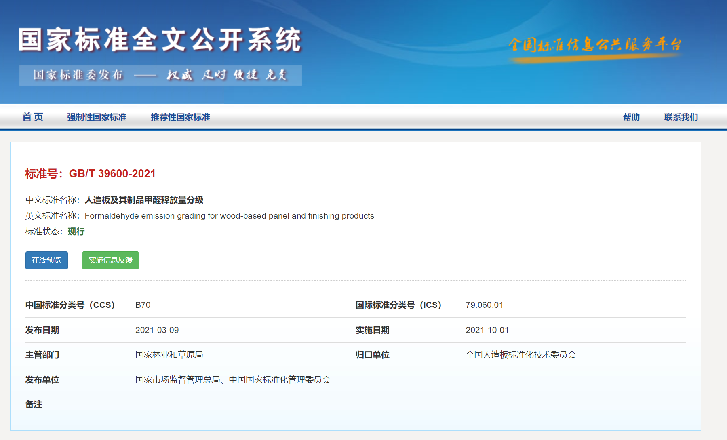Select the Chinese title 人造板及其制品甲醛释放量分级
This screenshot has width=727, height=440.
[144, 200]
